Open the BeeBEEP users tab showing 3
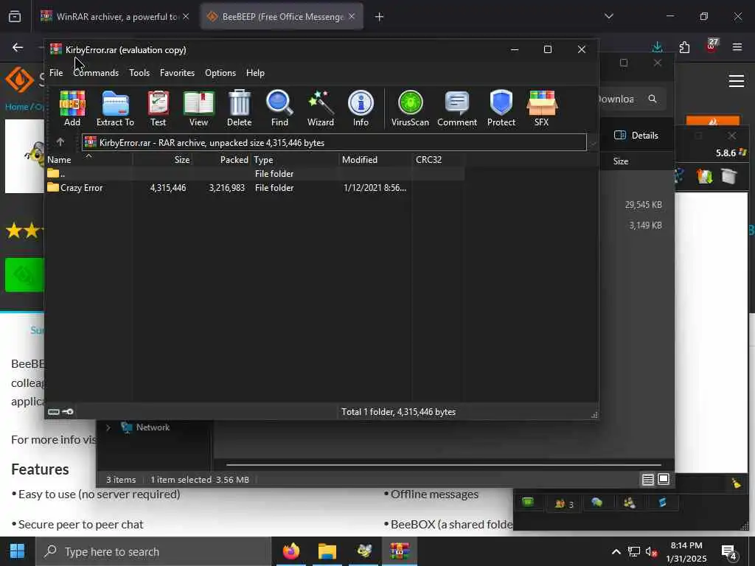Viewport: 755px width, 566px height. point(564,504)
